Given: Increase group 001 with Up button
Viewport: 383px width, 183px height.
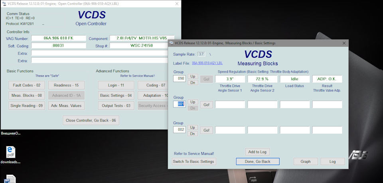Looking at the screenshot, I should point(193,102).
